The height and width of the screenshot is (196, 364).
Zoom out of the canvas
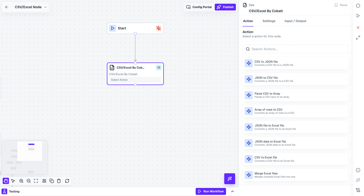[x=29, y=181]
